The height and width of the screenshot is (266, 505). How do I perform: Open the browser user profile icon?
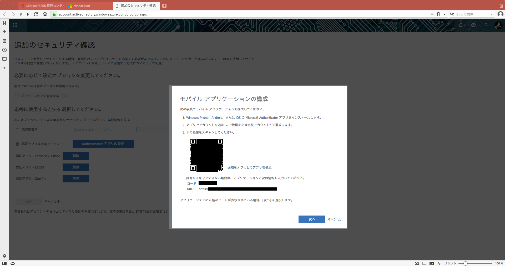[501, 14]
